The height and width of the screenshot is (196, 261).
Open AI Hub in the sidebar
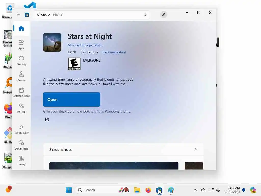[x=21, y=108]
